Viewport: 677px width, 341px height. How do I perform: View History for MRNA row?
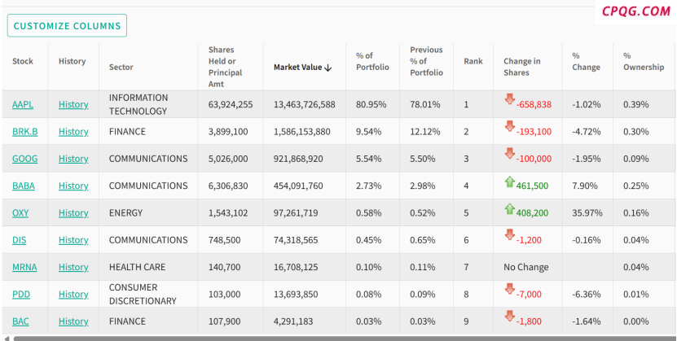pyautogui.click(x=73, y=267)
